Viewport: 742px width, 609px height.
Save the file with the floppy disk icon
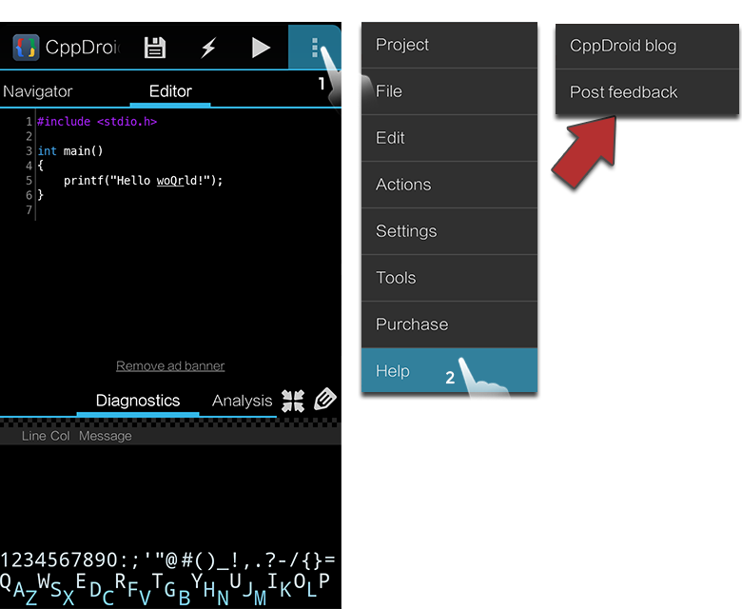coord(155,48)
